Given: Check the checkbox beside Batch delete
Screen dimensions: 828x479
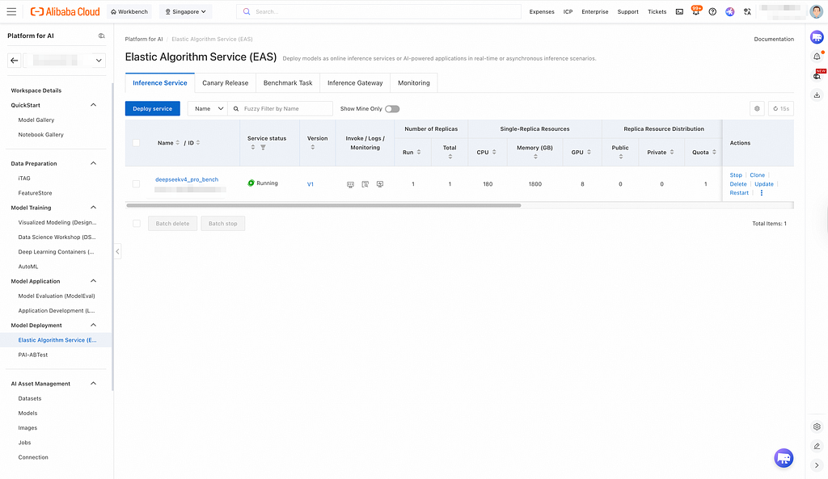Looking at the screenshot, I should coord(137,224).
